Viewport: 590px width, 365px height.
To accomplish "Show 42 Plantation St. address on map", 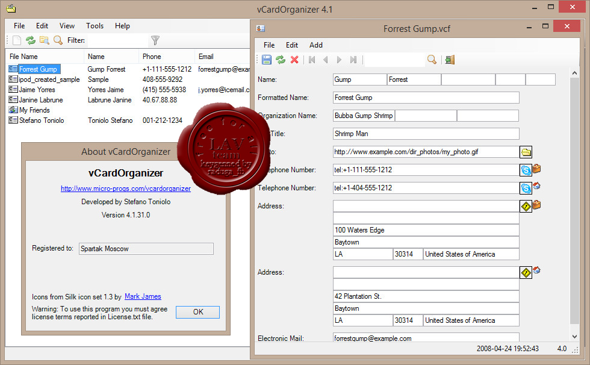I will click(526, 272).
